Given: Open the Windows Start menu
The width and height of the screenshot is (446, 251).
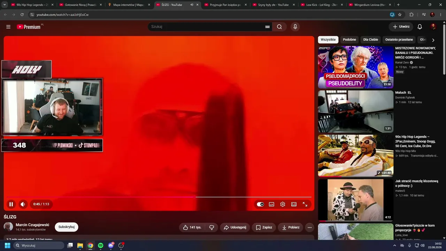Looking at the screenshot, I should point(7,245).
